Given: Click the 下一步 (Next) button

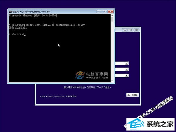Looking at the screenshot, I should [133, 95].
